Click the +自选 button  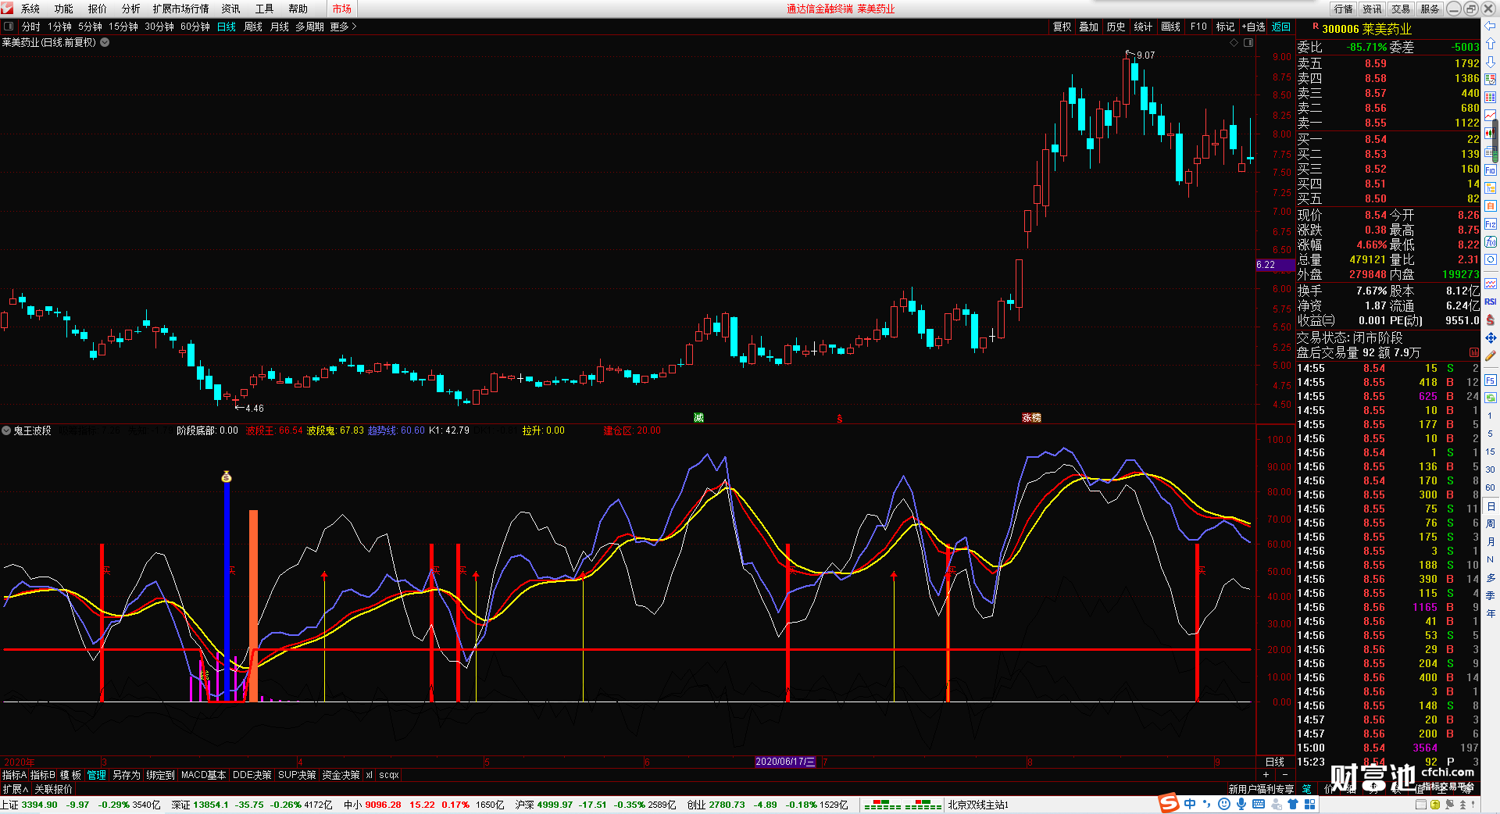[1253, 27]
